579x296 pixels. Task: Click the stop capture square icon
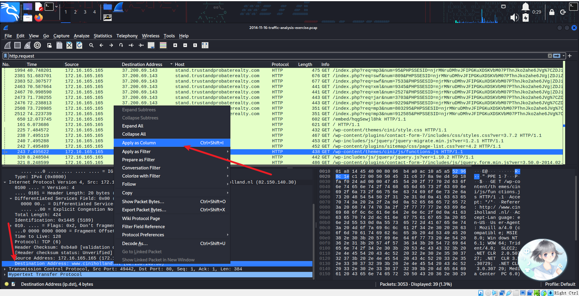[x=17, y=45]
